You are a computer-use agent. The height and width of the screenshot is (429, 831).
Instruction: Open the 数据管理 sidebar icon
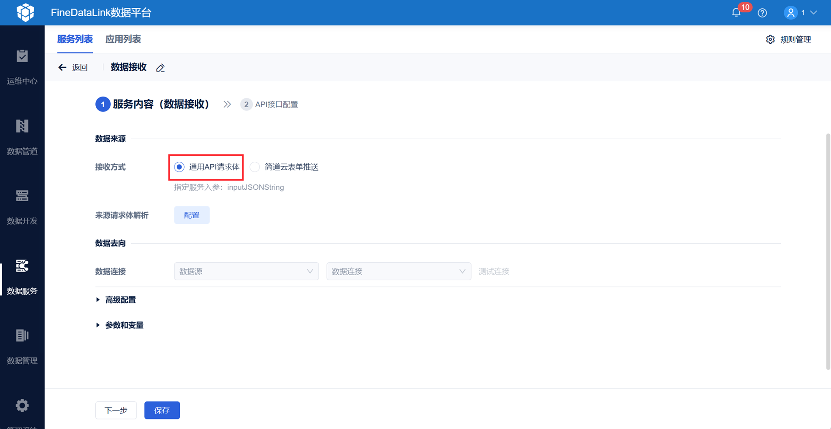point(22,335)
